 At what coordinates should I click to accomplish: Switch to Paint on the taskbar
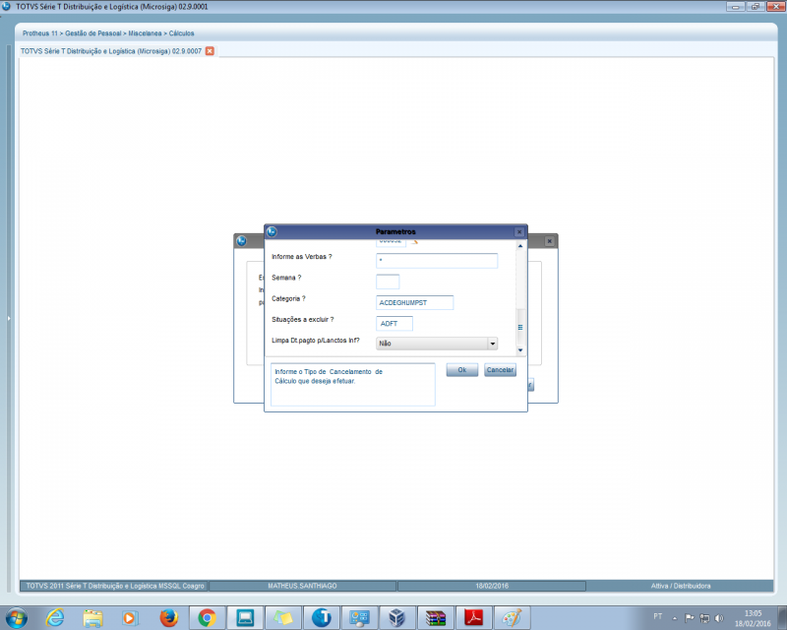(512, 618)
